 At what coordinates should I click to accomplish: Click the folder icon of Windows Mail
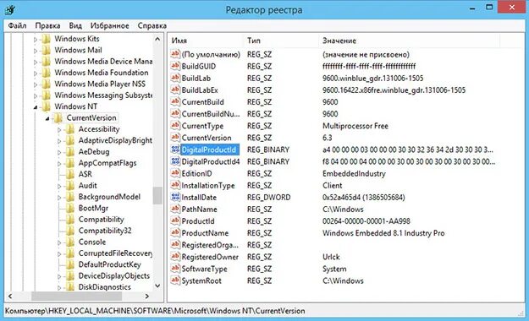(46, 50)
